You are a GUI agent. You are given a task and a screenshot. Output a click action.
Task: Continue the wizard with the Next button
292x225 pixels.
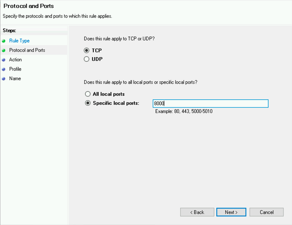[x=231, y=212]
